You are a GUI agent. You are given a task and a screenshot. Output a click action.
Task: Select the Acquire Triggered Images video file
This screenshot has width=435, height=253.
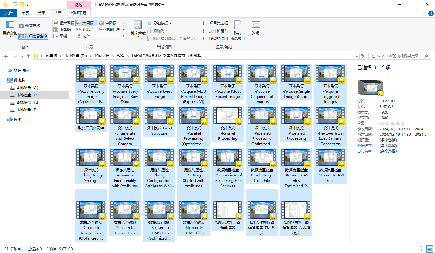pyautogui.click(x=330, y=84)
